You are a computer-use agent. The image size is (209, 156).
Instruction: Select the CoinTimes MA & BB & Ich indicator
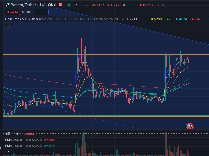point(24,19)
